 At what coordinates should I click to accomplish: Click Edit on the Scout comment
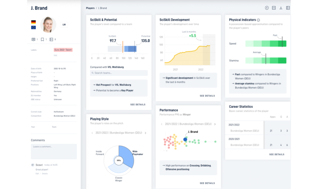pos(37,173)
